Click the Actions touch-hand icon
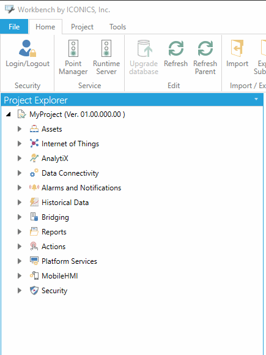This screenshot has height=355, width=266. click(x=34, y=246)
